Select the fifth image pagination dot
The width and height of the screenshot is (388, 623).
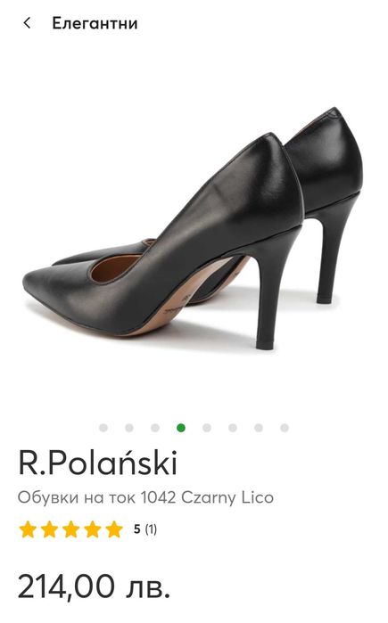click(x=207, y=428)
